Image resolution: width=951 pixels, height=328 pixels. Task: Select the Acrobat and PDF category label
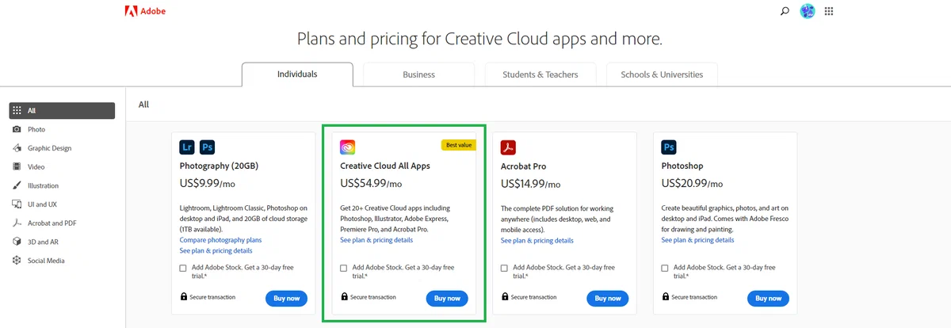click(52, 223)
